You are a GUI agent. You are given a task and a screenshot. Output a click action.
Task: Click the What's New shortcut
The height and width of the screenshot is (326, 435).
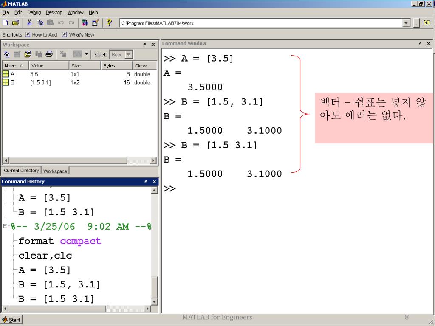pyautogui.click(x=78, y=35)
